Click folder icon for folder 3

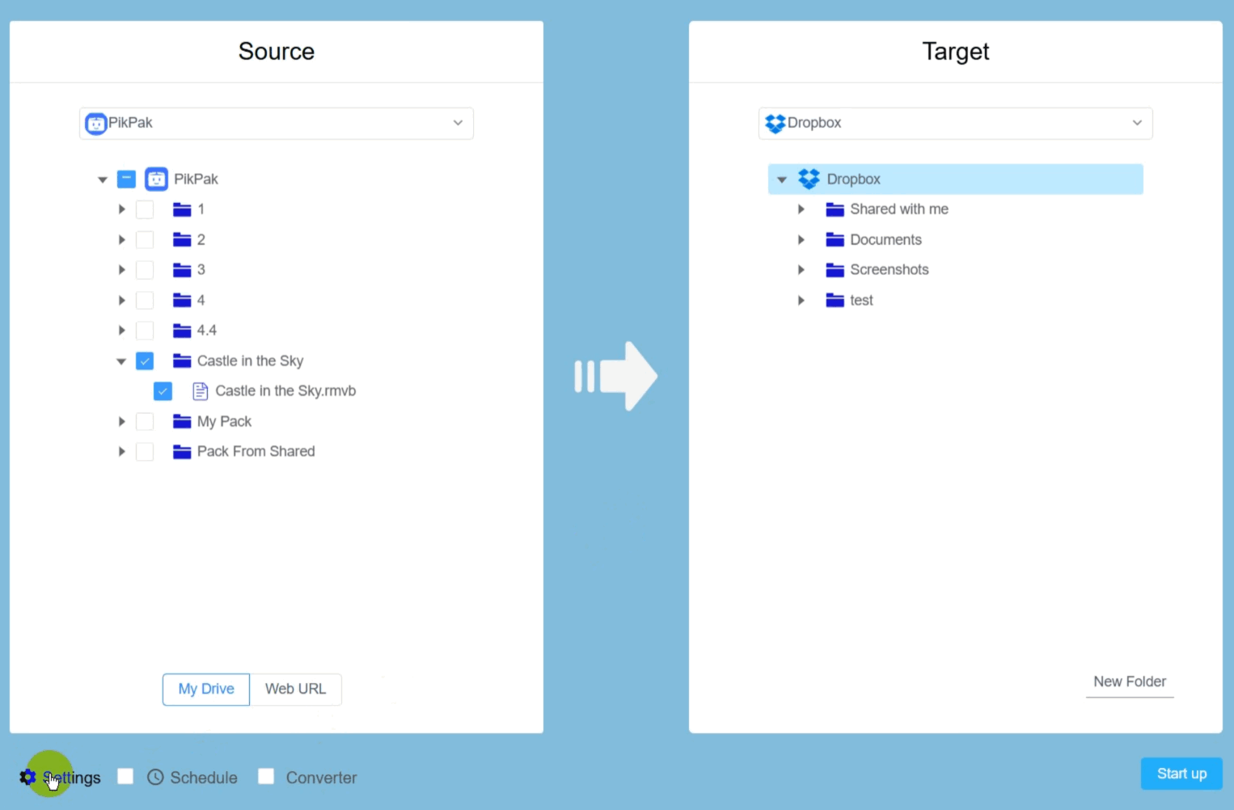pos(182,270)
